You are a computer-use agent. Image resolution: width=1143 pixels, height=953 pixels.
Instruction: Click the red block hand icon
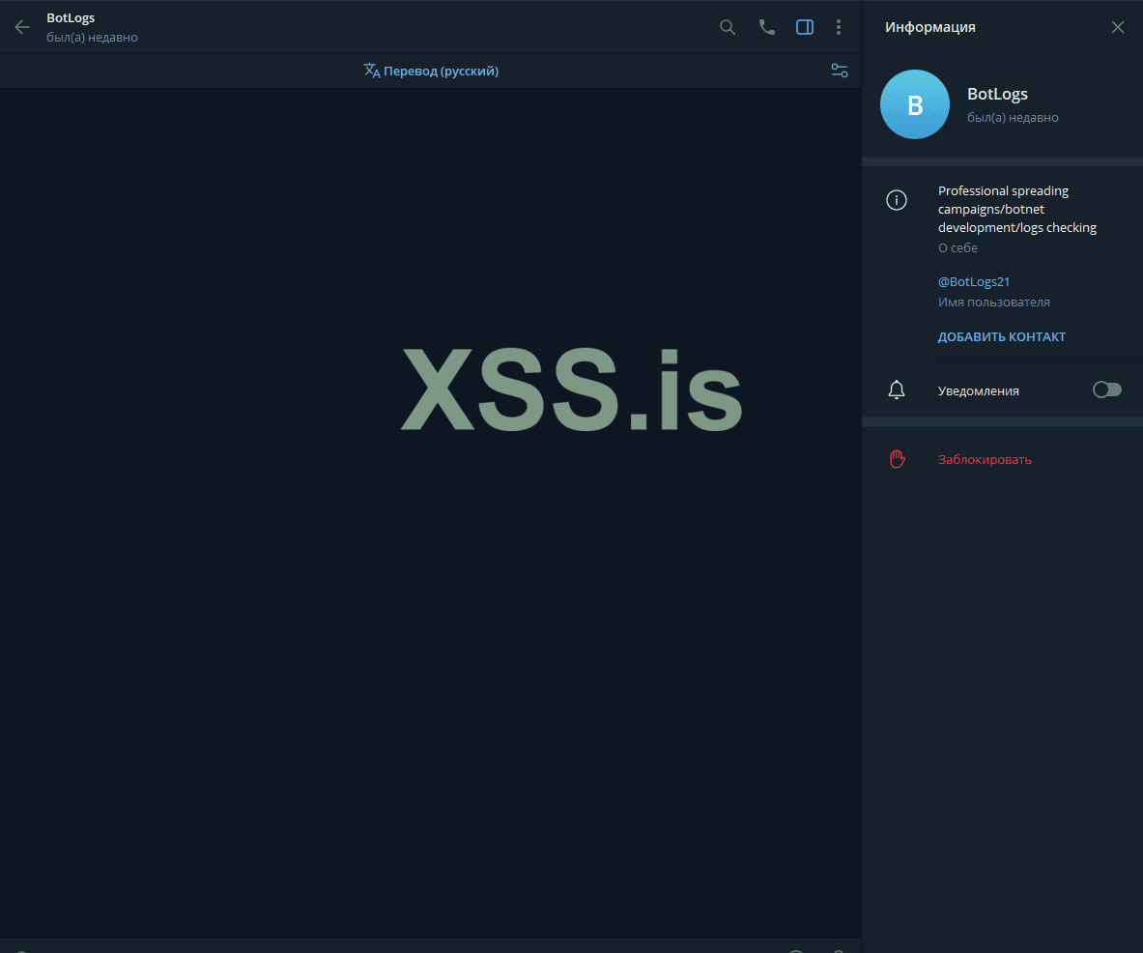(898, 459)
